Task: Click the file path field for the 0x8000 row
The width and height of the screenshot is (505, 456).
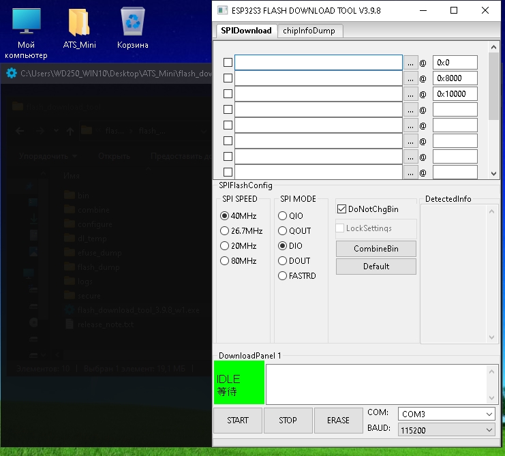Action: coord(318,78)
